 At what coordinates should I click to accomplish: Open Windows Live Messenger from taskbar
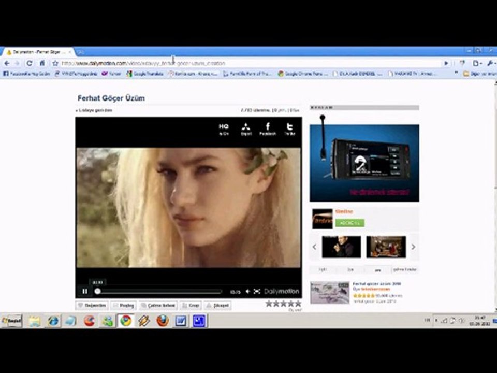(x=107, y=321)
